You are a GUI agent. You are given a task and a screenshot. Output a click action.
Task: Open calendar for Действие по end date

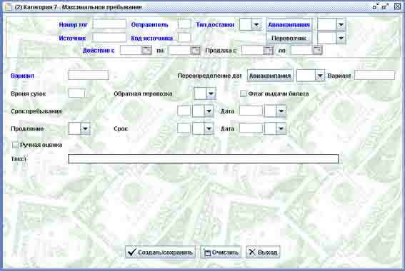tap(195, 50)
